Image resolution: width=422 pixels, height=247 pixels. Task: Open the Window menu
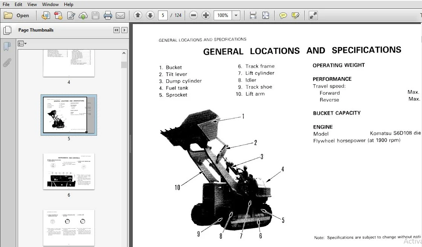pyautogui.click(x=50, y=4)
